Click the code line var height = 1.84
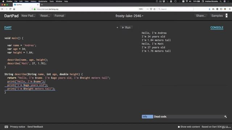 20,53
